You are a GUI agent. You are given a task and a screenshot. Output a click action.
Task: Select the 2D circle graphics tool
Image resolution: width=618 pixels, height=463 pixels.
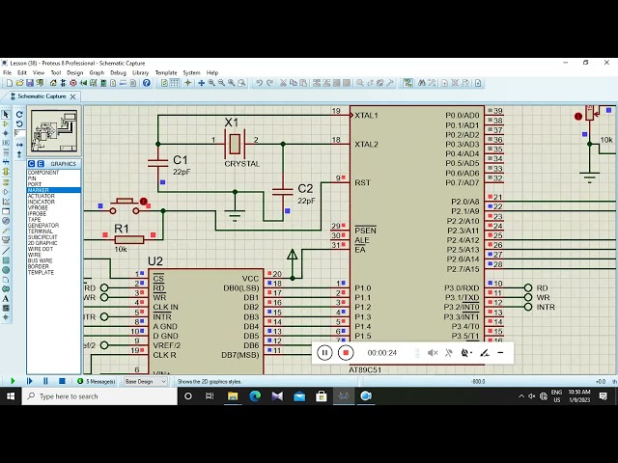pyautogui.click(x=6, y=270)
